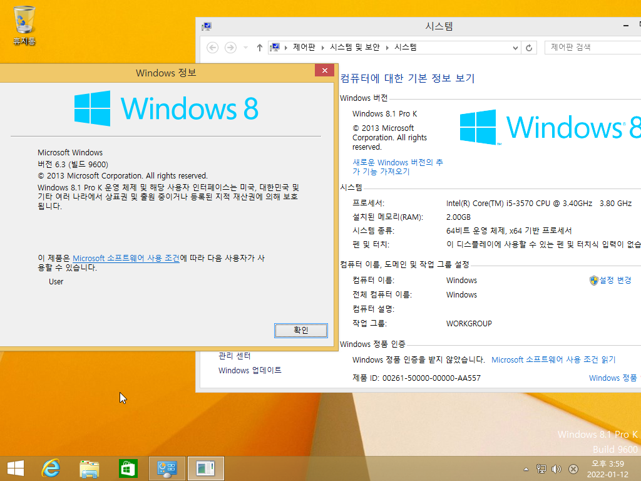
Task: Launch Internet Explorer from taskbar
Action: coord(51,468)
